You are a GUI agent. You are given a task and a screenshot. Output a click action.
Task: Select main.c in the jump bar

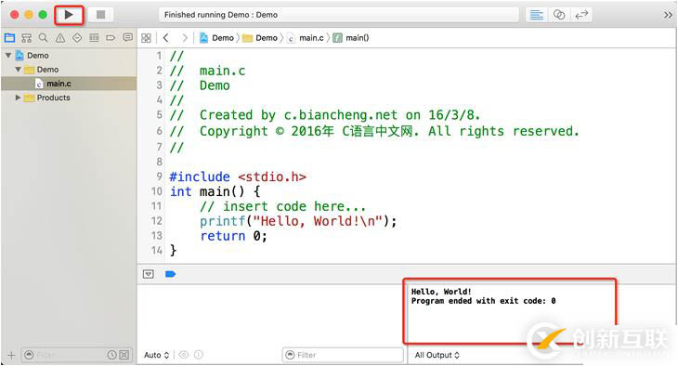tap(306, 38)
